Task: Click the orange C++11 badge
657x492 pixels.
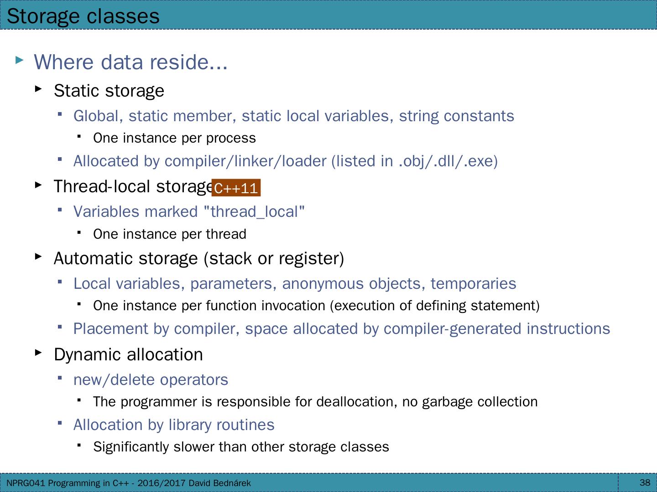Action: pos(236,188)
